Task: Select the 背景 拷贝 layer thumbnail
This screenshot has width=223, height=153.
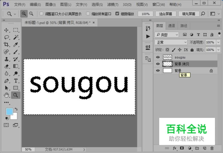Action: pyautogui.click(x=168, y=64)
